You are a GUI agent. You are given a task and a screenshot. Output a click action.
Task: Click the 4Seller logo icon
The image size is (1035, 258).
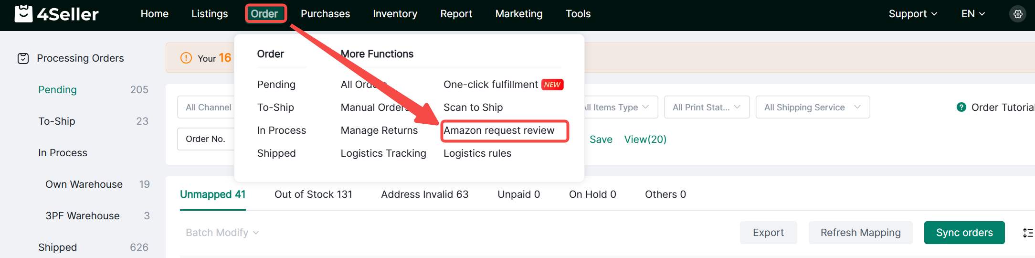click(23, 14)
